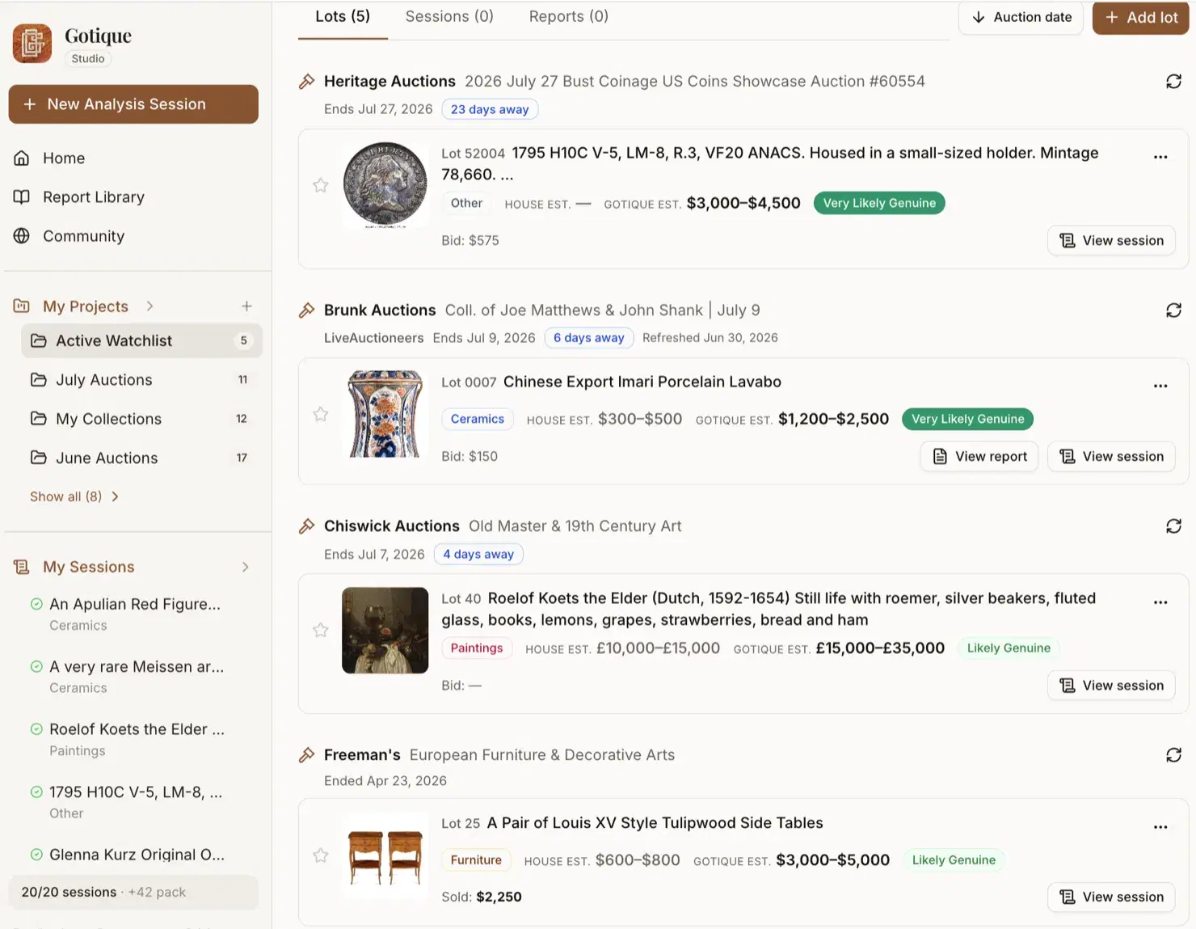Click the Ceramics category tag

pyautogui.click(x=477, y=419)
